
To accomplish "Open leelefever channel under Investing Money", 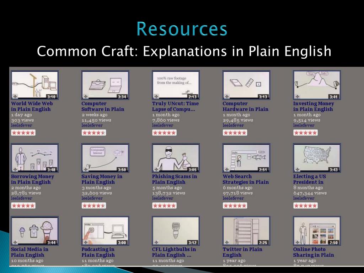I will click(x=304, y=125).
